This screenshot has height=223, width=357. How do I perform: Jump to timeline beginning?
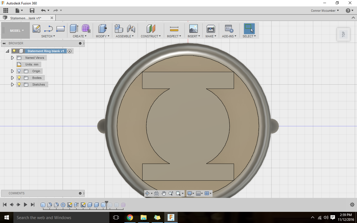[x=5, y=205]
